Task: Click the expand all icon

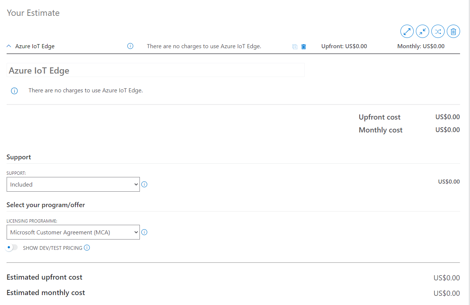Action: 407,32
